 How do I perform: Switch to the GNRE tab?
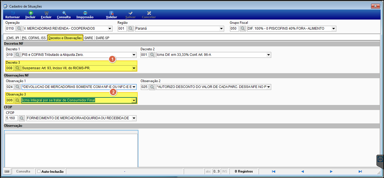[89, 38]
